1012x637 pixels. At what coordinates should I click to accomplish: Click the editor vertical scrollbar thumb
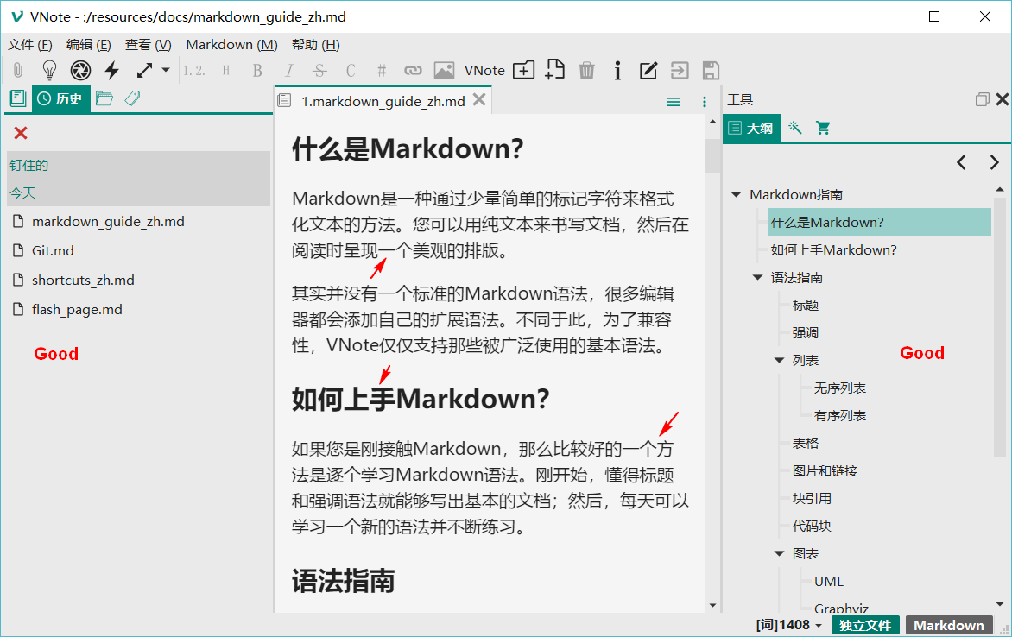712,156
